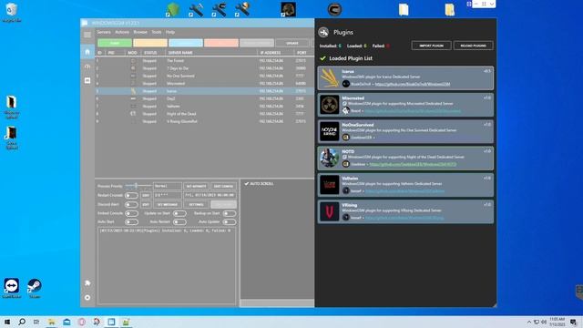This screenshot has height=328, width=583.
Task: Click the Update button in toolbar
Action: click(x=292, y=43)
